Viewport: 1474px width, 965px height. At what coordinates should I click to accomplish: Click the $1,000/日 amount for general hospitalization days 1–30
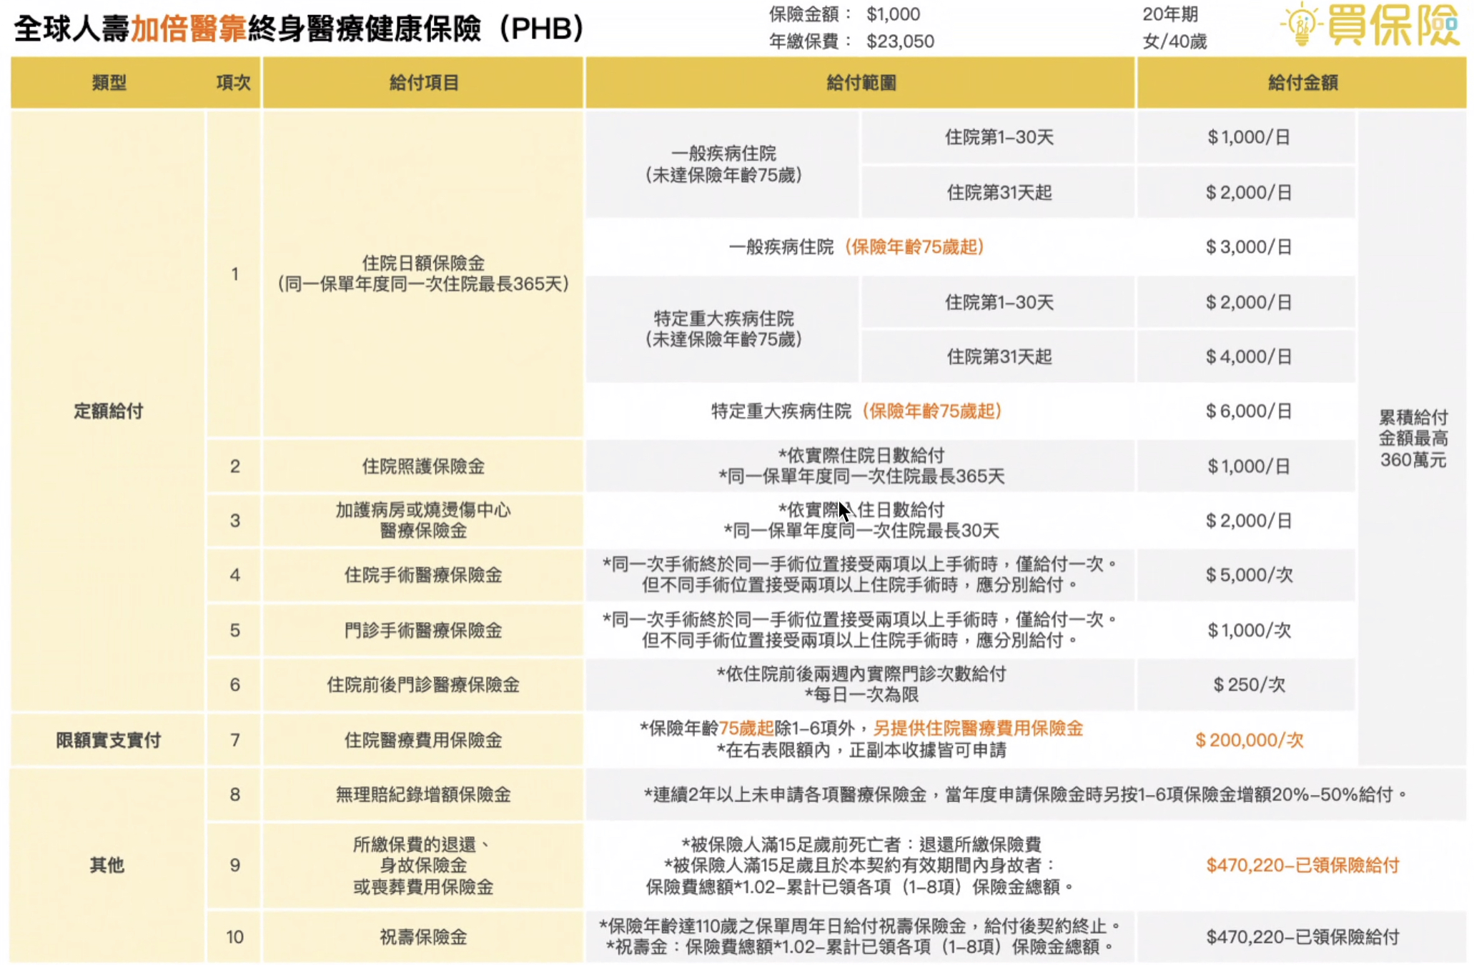(x=1248, y=137)
